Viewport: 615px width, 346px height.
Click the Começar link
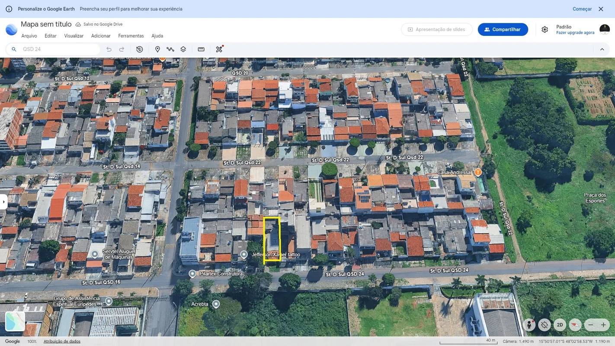[582, 9]
